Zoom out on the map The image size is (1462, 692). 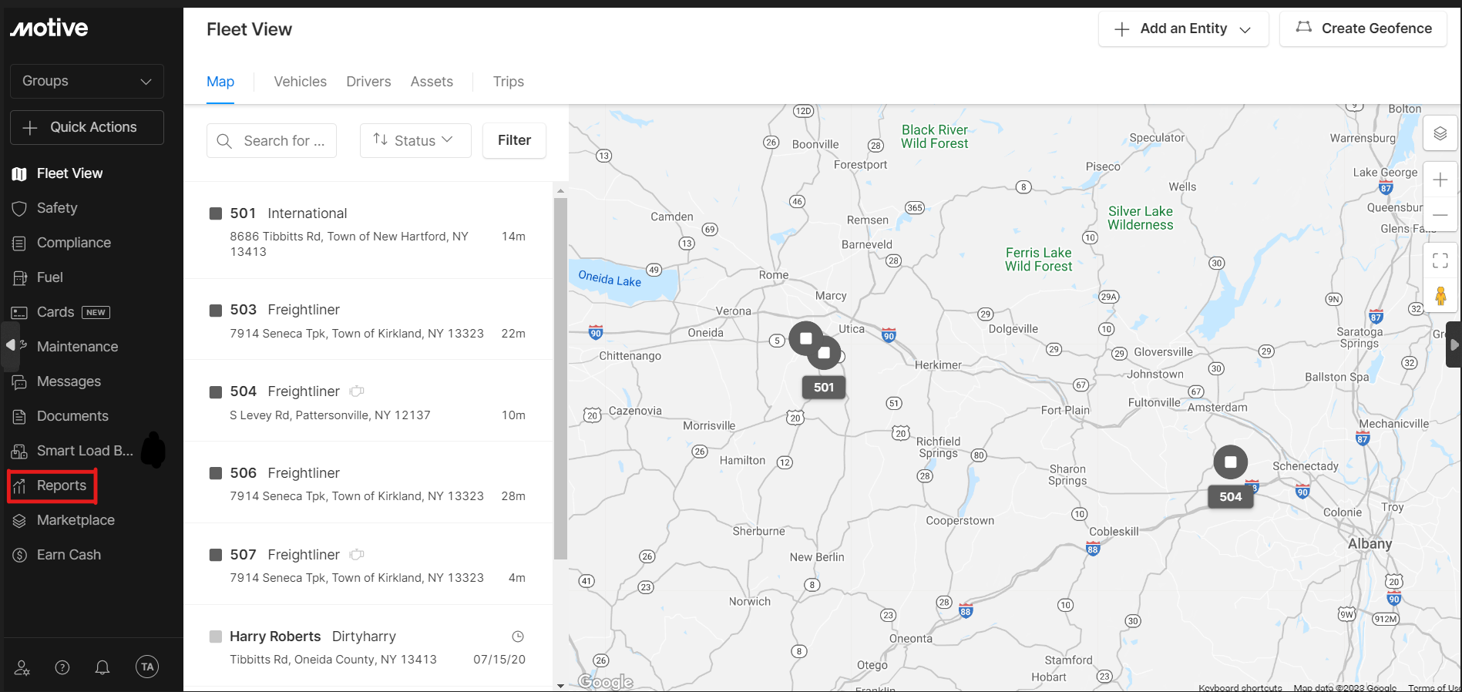(1440, 215)
